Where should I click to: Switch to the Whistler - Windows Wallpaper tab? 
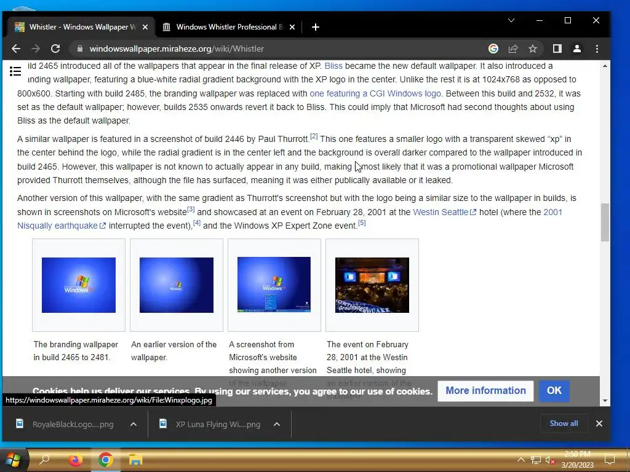pyautogui.click(x=81, y=27)
